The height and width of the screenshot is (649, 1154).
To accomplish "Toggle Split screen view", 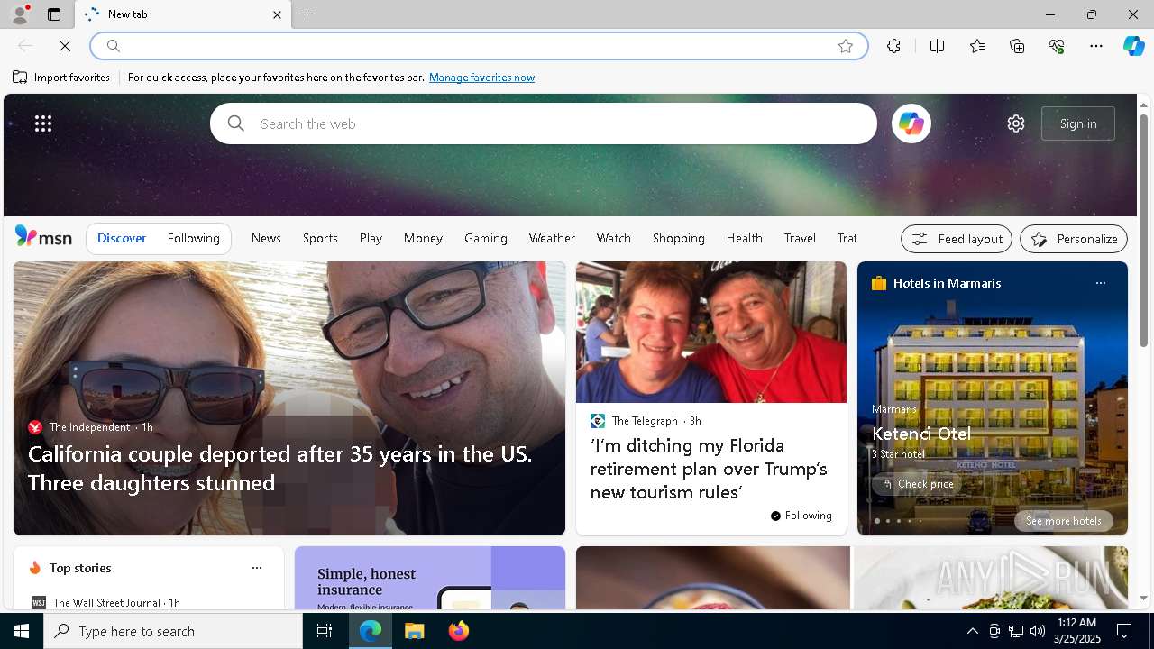I will 937,46.
